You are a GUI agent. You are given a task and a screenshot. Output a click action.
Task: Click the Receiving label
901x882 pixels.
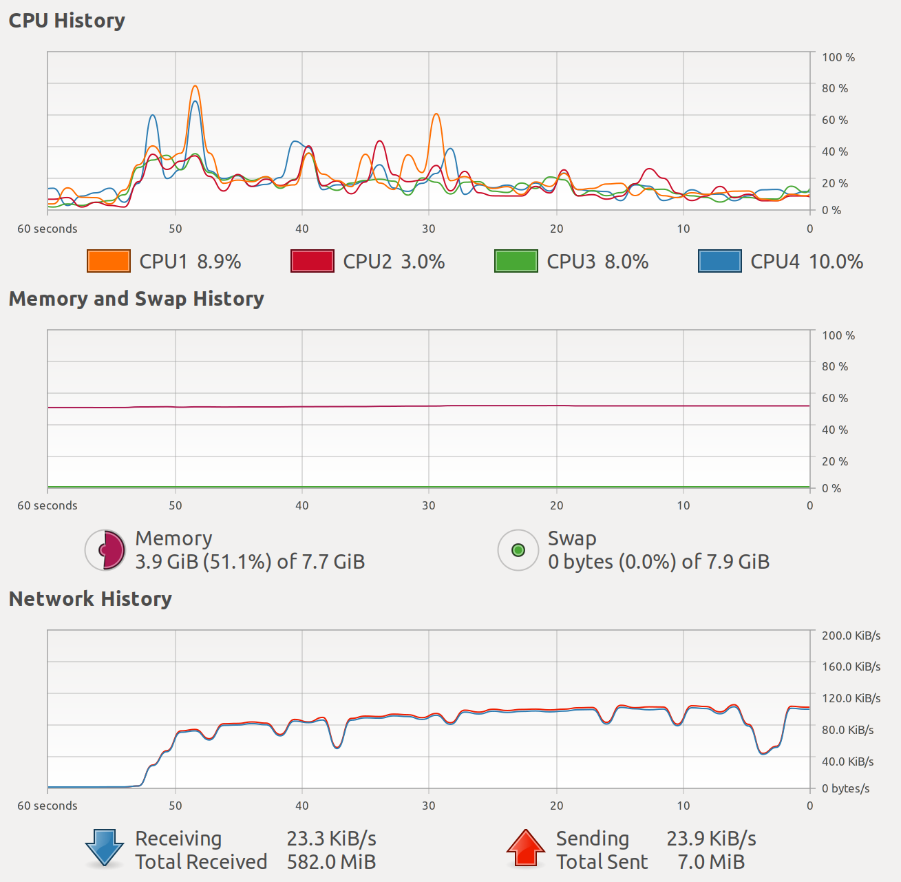click(x=178, y=839)
